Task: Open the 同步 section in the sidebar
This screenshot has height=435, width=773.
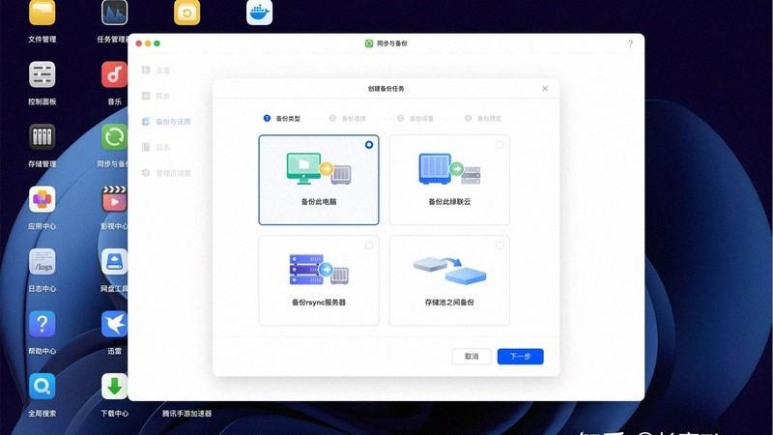Action: 156,96
